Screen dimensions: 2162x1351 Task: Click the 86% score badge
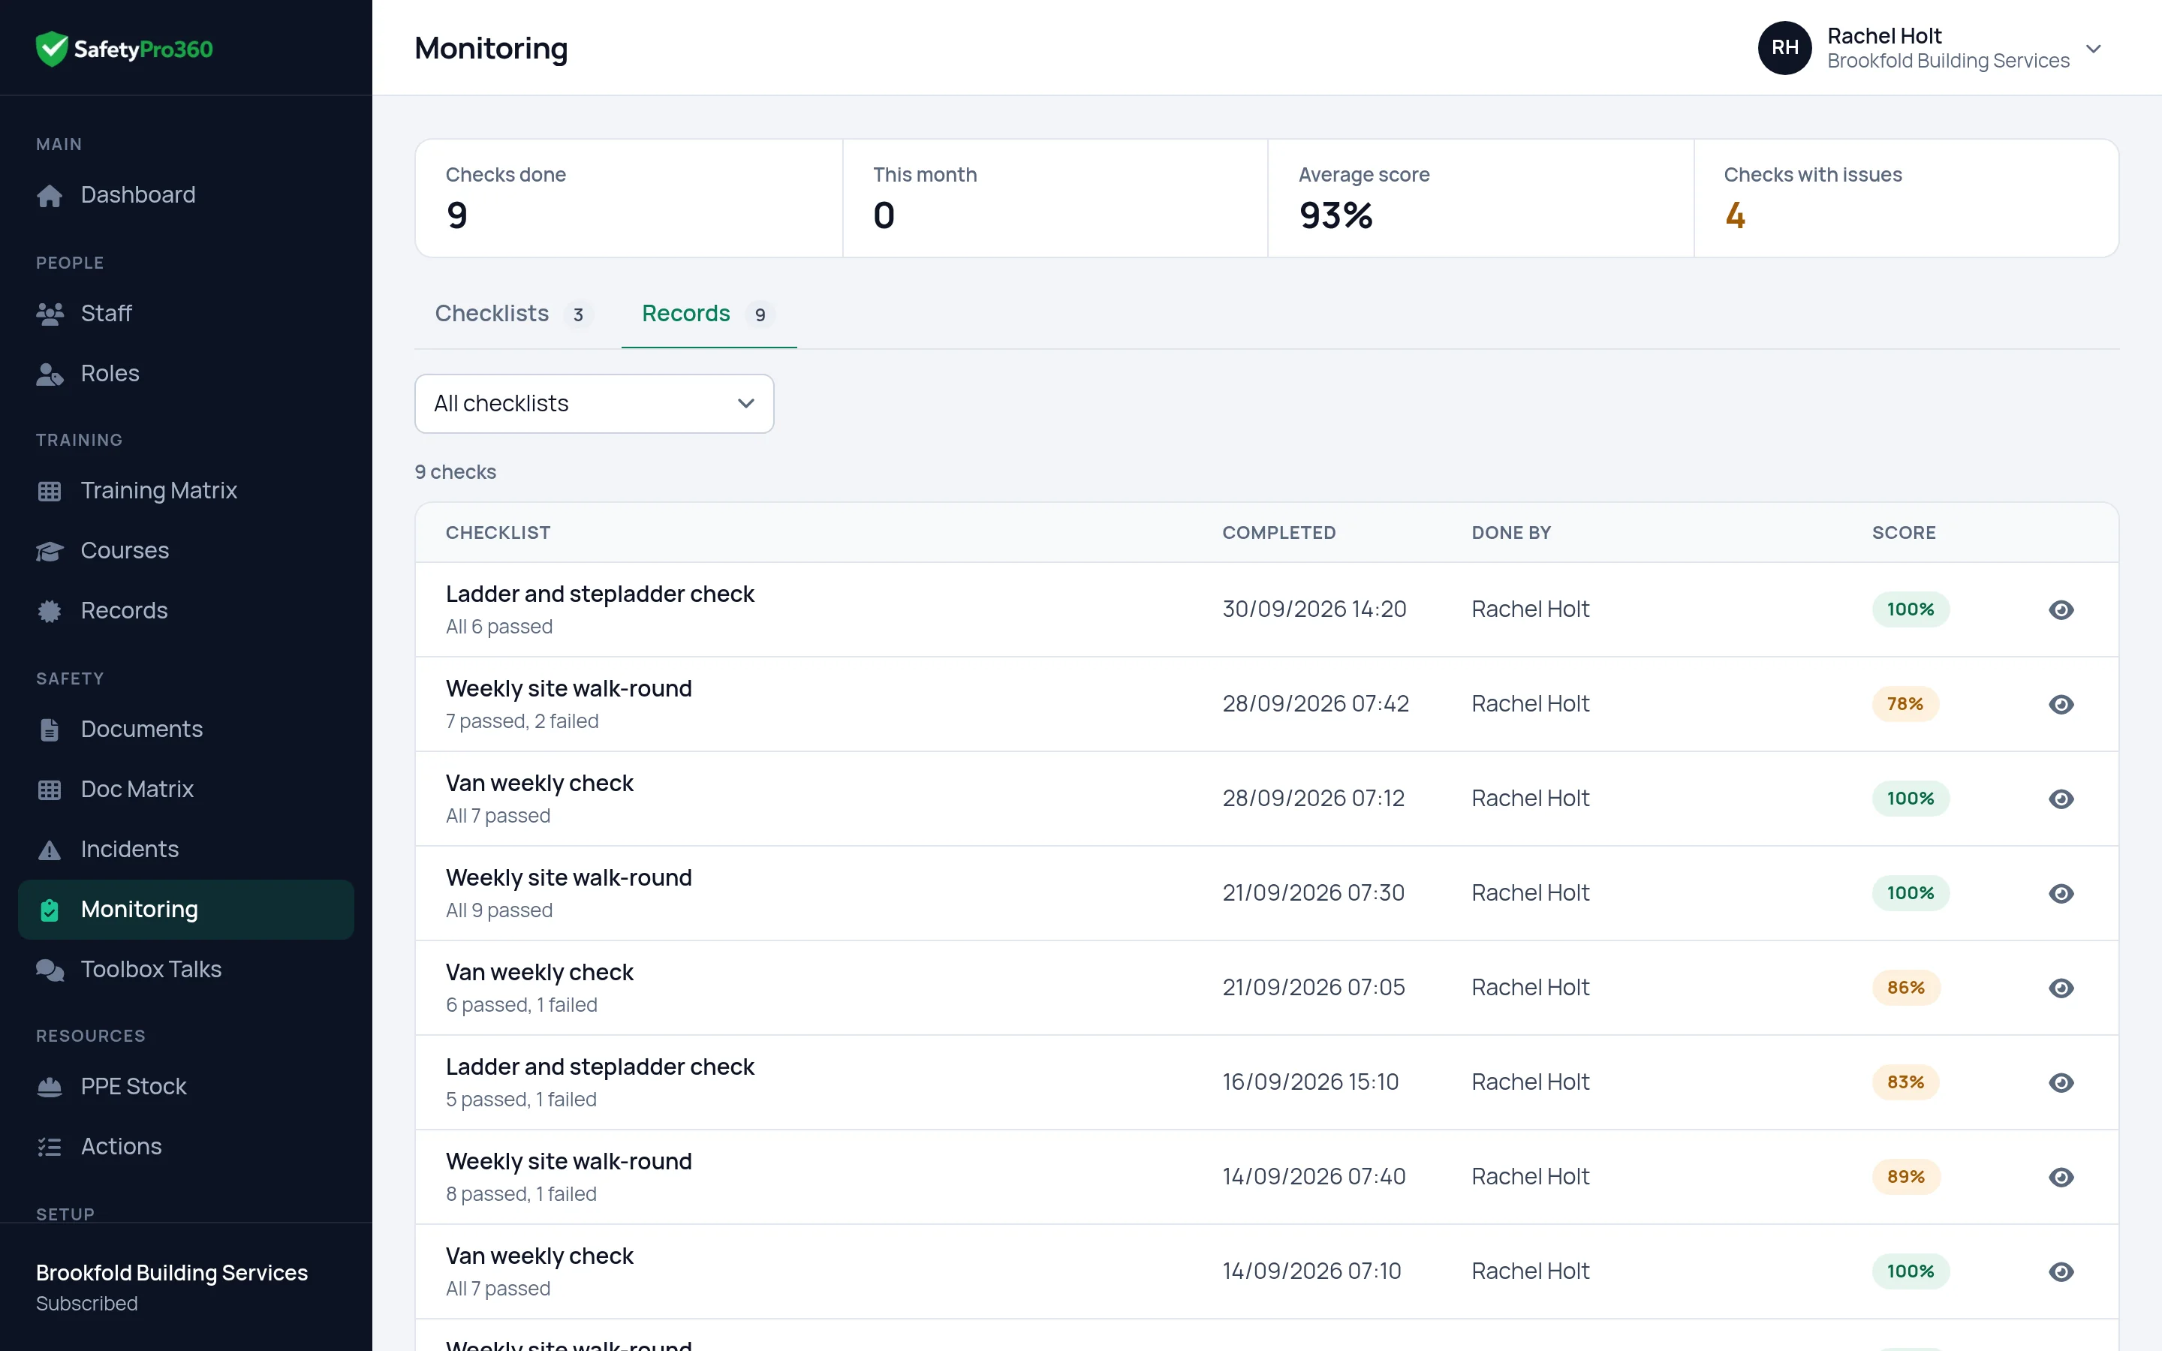(1905, 987)
